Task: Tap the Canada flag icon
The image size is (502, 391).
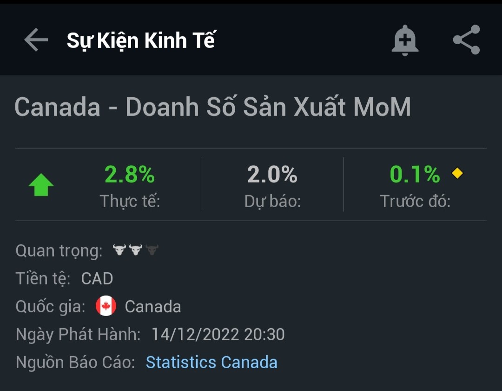Action: pyautogui.click(x=106, y=306)
